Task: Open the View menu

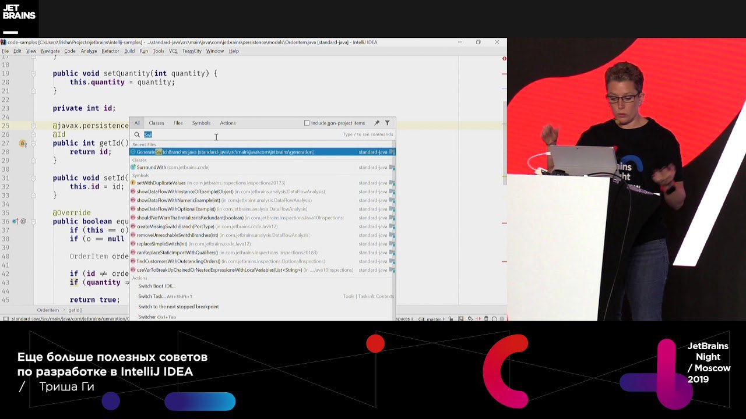Action: 31,51
